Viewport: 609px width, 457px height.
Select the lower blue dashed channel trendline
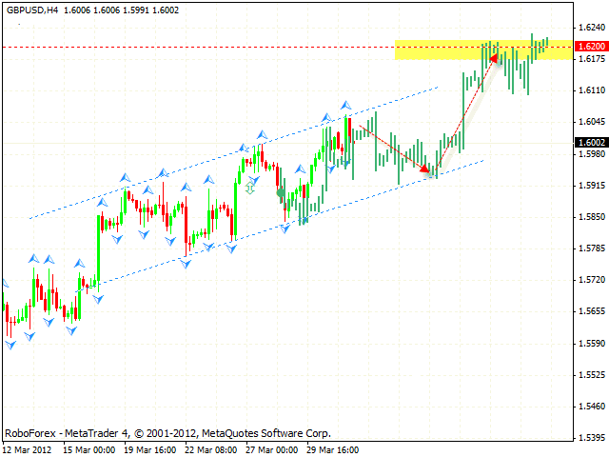click(x=285, y=223)
